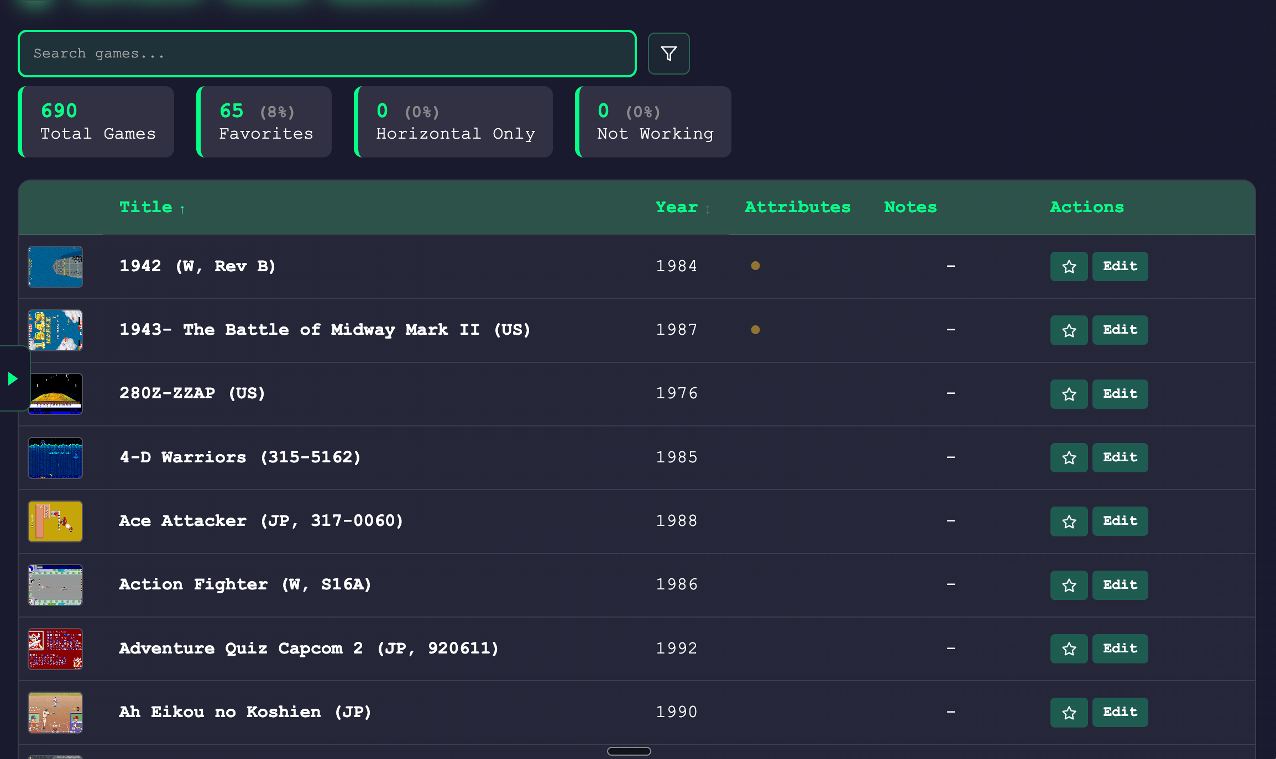
Task: Favorite Ah Eikou no Koshien using the star icon
Action: [x=1068, y=712]
